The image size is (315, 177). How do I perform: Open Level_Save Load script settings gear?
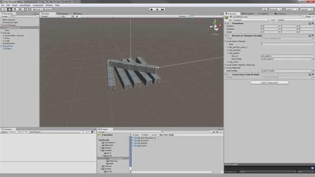coord(313,74)
